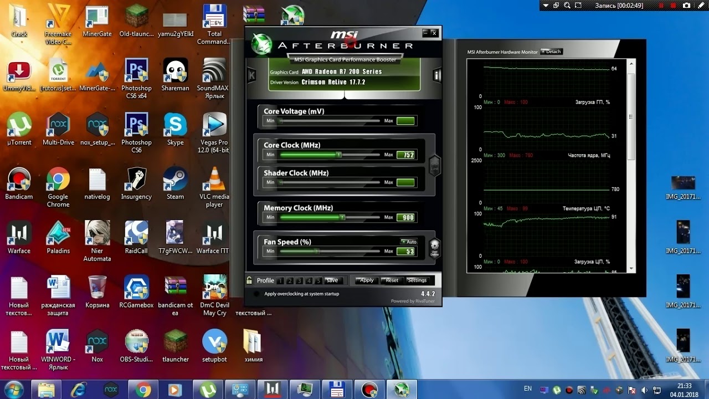The image size is (709, 399).
Task: Toggle the fan speed Auto button
Action: tap(409, 242)
